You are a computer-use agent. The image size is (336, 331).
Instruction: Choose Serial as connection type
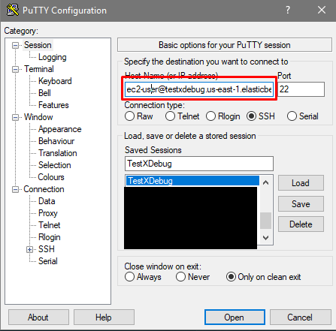coord(292,116)
